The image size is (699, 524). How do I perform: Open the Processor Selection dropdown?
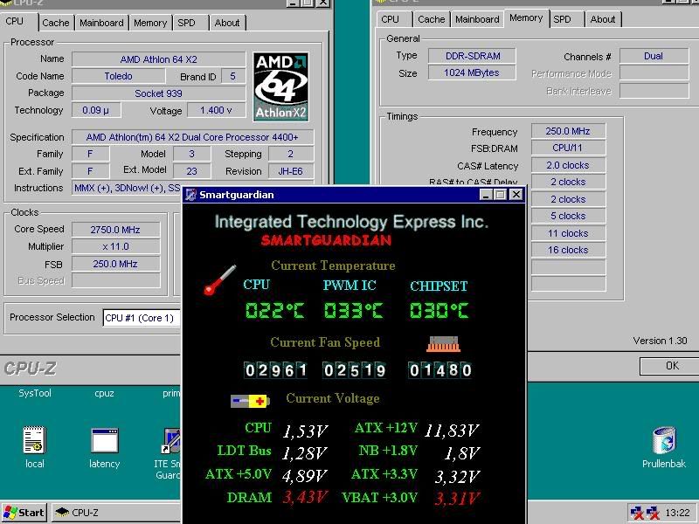(x=142, y=318)
